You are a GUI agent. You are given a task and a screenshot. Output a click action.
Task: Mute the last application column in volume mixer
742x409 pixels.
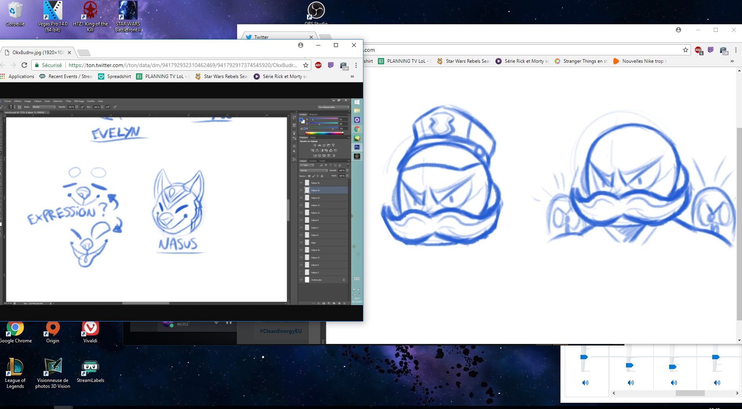[x=717, y=383]
